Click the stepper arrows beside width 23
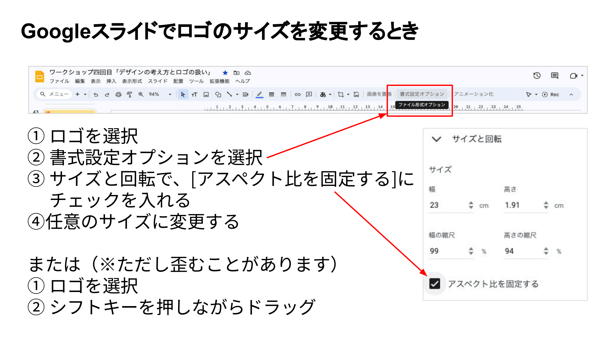 tap(471, 205)
